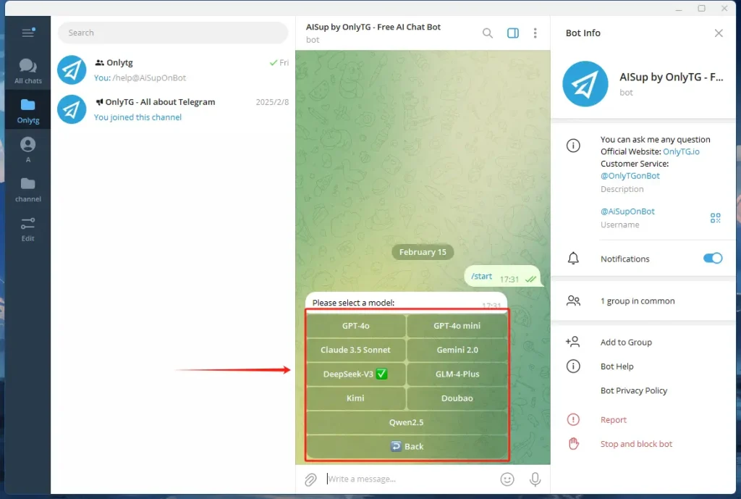The width and height of the screenshot is (741, 499).
Task: Open the three-dot chat menu
Action: (x=535, y=33)
